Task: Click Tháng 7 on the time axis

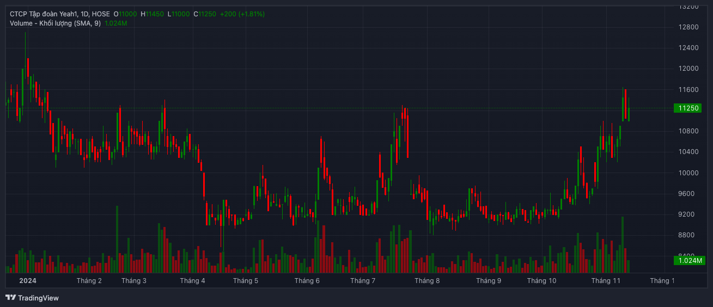Action: tap(363, 281)
